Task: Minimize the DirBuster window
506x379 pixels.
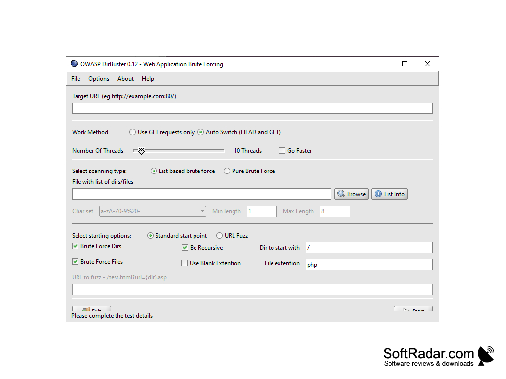Action: (383, 64)
